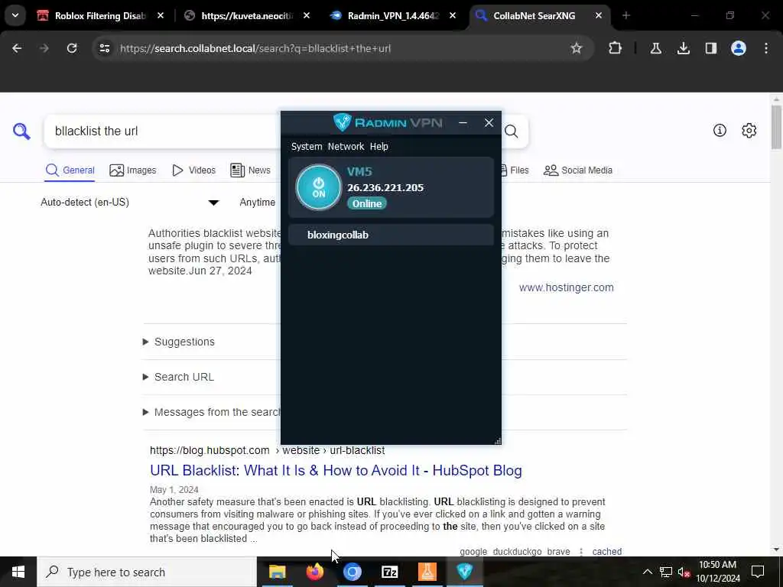Expand the Search URL section
Image resolution: width=783 pixels, height=587 pixels.
pos(178,377)
